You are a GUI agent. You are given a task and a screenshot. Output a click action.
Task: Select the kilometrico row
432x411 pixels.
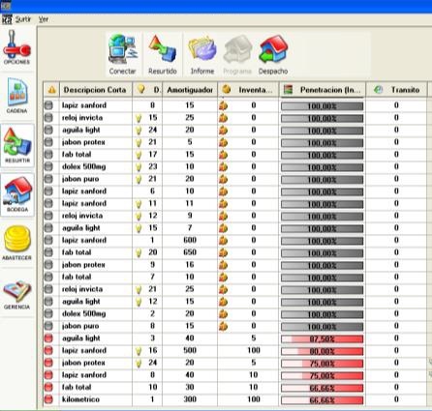pyautogui.click(x=235, y=399)
